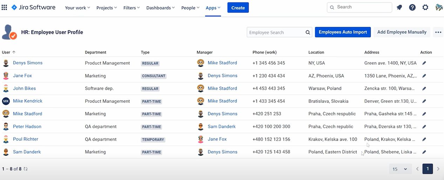Open the app switcher grid icon
The image size is (444, 180).
coord(4,7)
